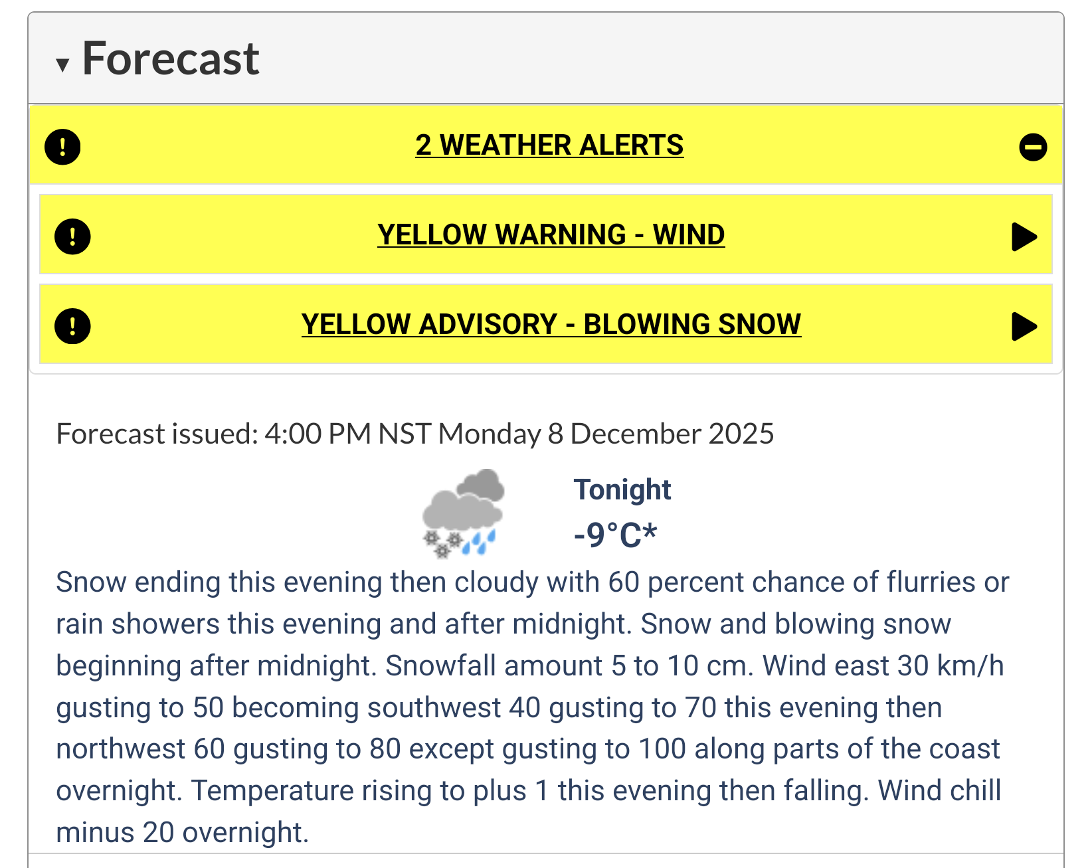The width and height of the screenshot is (1092, 868).
Task: Click the Forecast heading text
Action: point(170,58)
